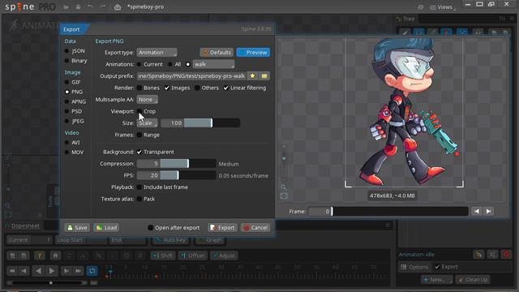Save the export settings
Image resolution: width=519 pixels, height=292 pixels.
tap(77, 228)
